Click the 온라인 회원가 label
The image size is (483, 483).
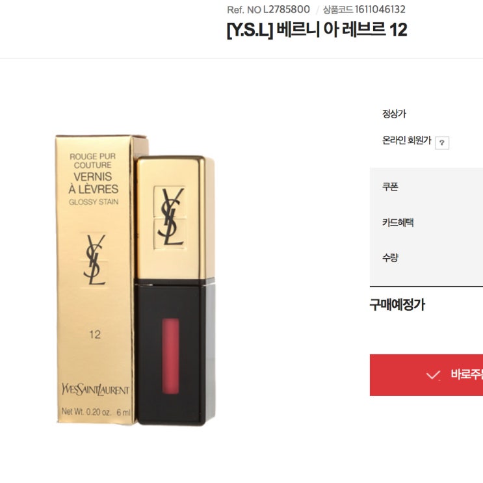click(x=406, y=140)
